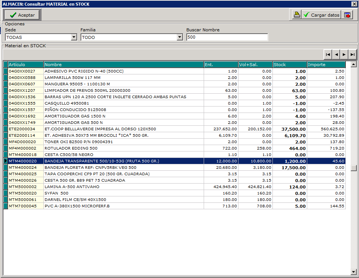The width and height of the screenshot is (359, 278).
Task: Click the Importe column header
Action: [x=326, y=65]
